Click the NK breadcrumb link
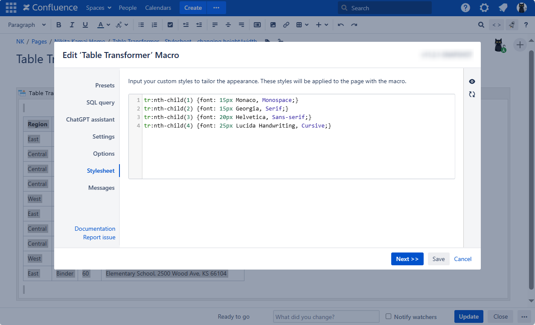Viewport: 535px width, 325px height. pyautogui.click(x=20, y=41)
